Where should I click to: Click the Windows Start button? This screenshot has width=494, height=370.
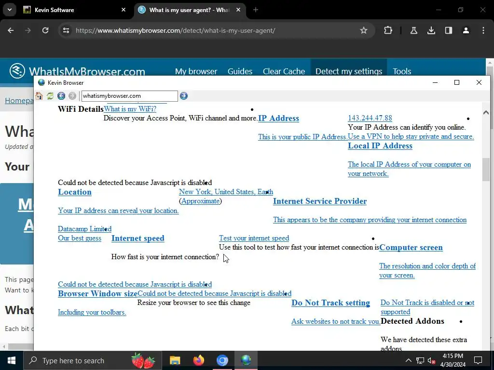pyautogui.click(x=12, y=360)
